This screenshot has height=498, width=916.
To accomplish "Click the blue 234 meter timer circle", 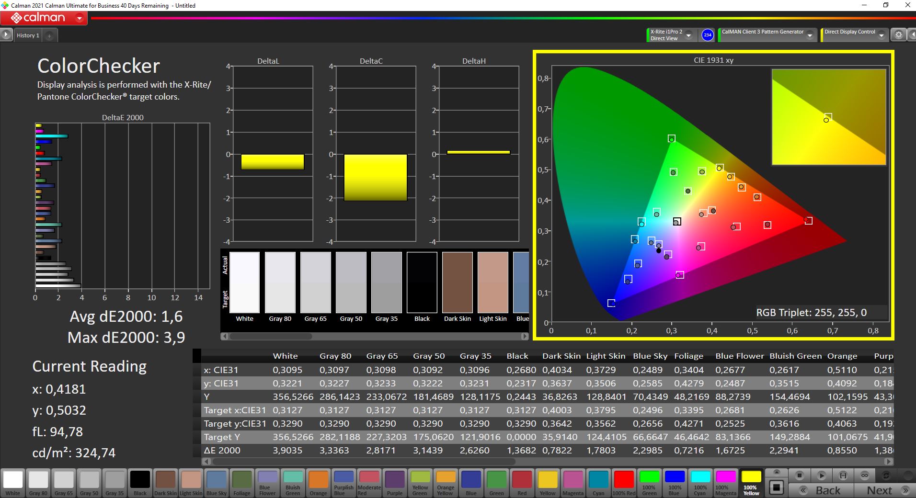I will 708,35.
